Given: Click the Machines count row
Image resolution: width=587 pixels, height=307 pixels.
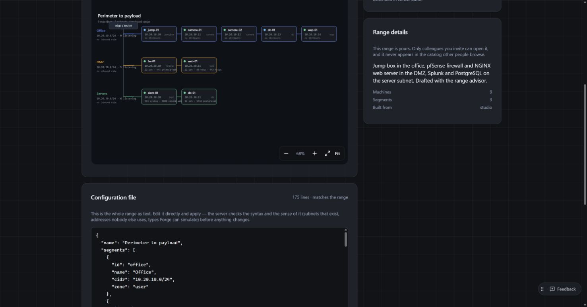Looking at the screenshot, I should (432, 92).
